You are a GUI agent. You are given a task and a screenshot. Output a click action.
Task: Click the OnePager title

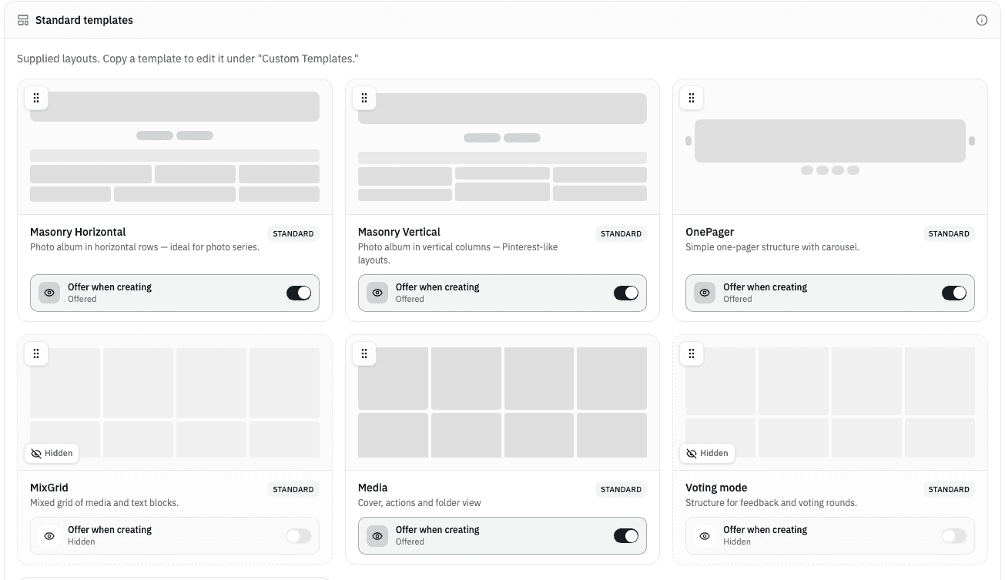click(709, 232)
